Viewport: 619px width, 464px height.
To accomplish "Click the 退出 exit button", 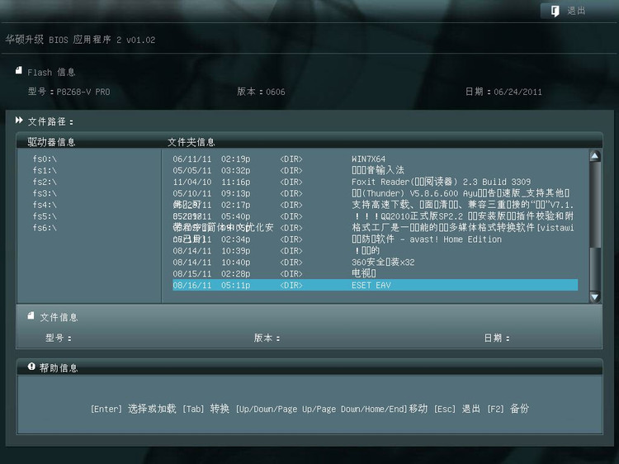I will coord(575,11).
